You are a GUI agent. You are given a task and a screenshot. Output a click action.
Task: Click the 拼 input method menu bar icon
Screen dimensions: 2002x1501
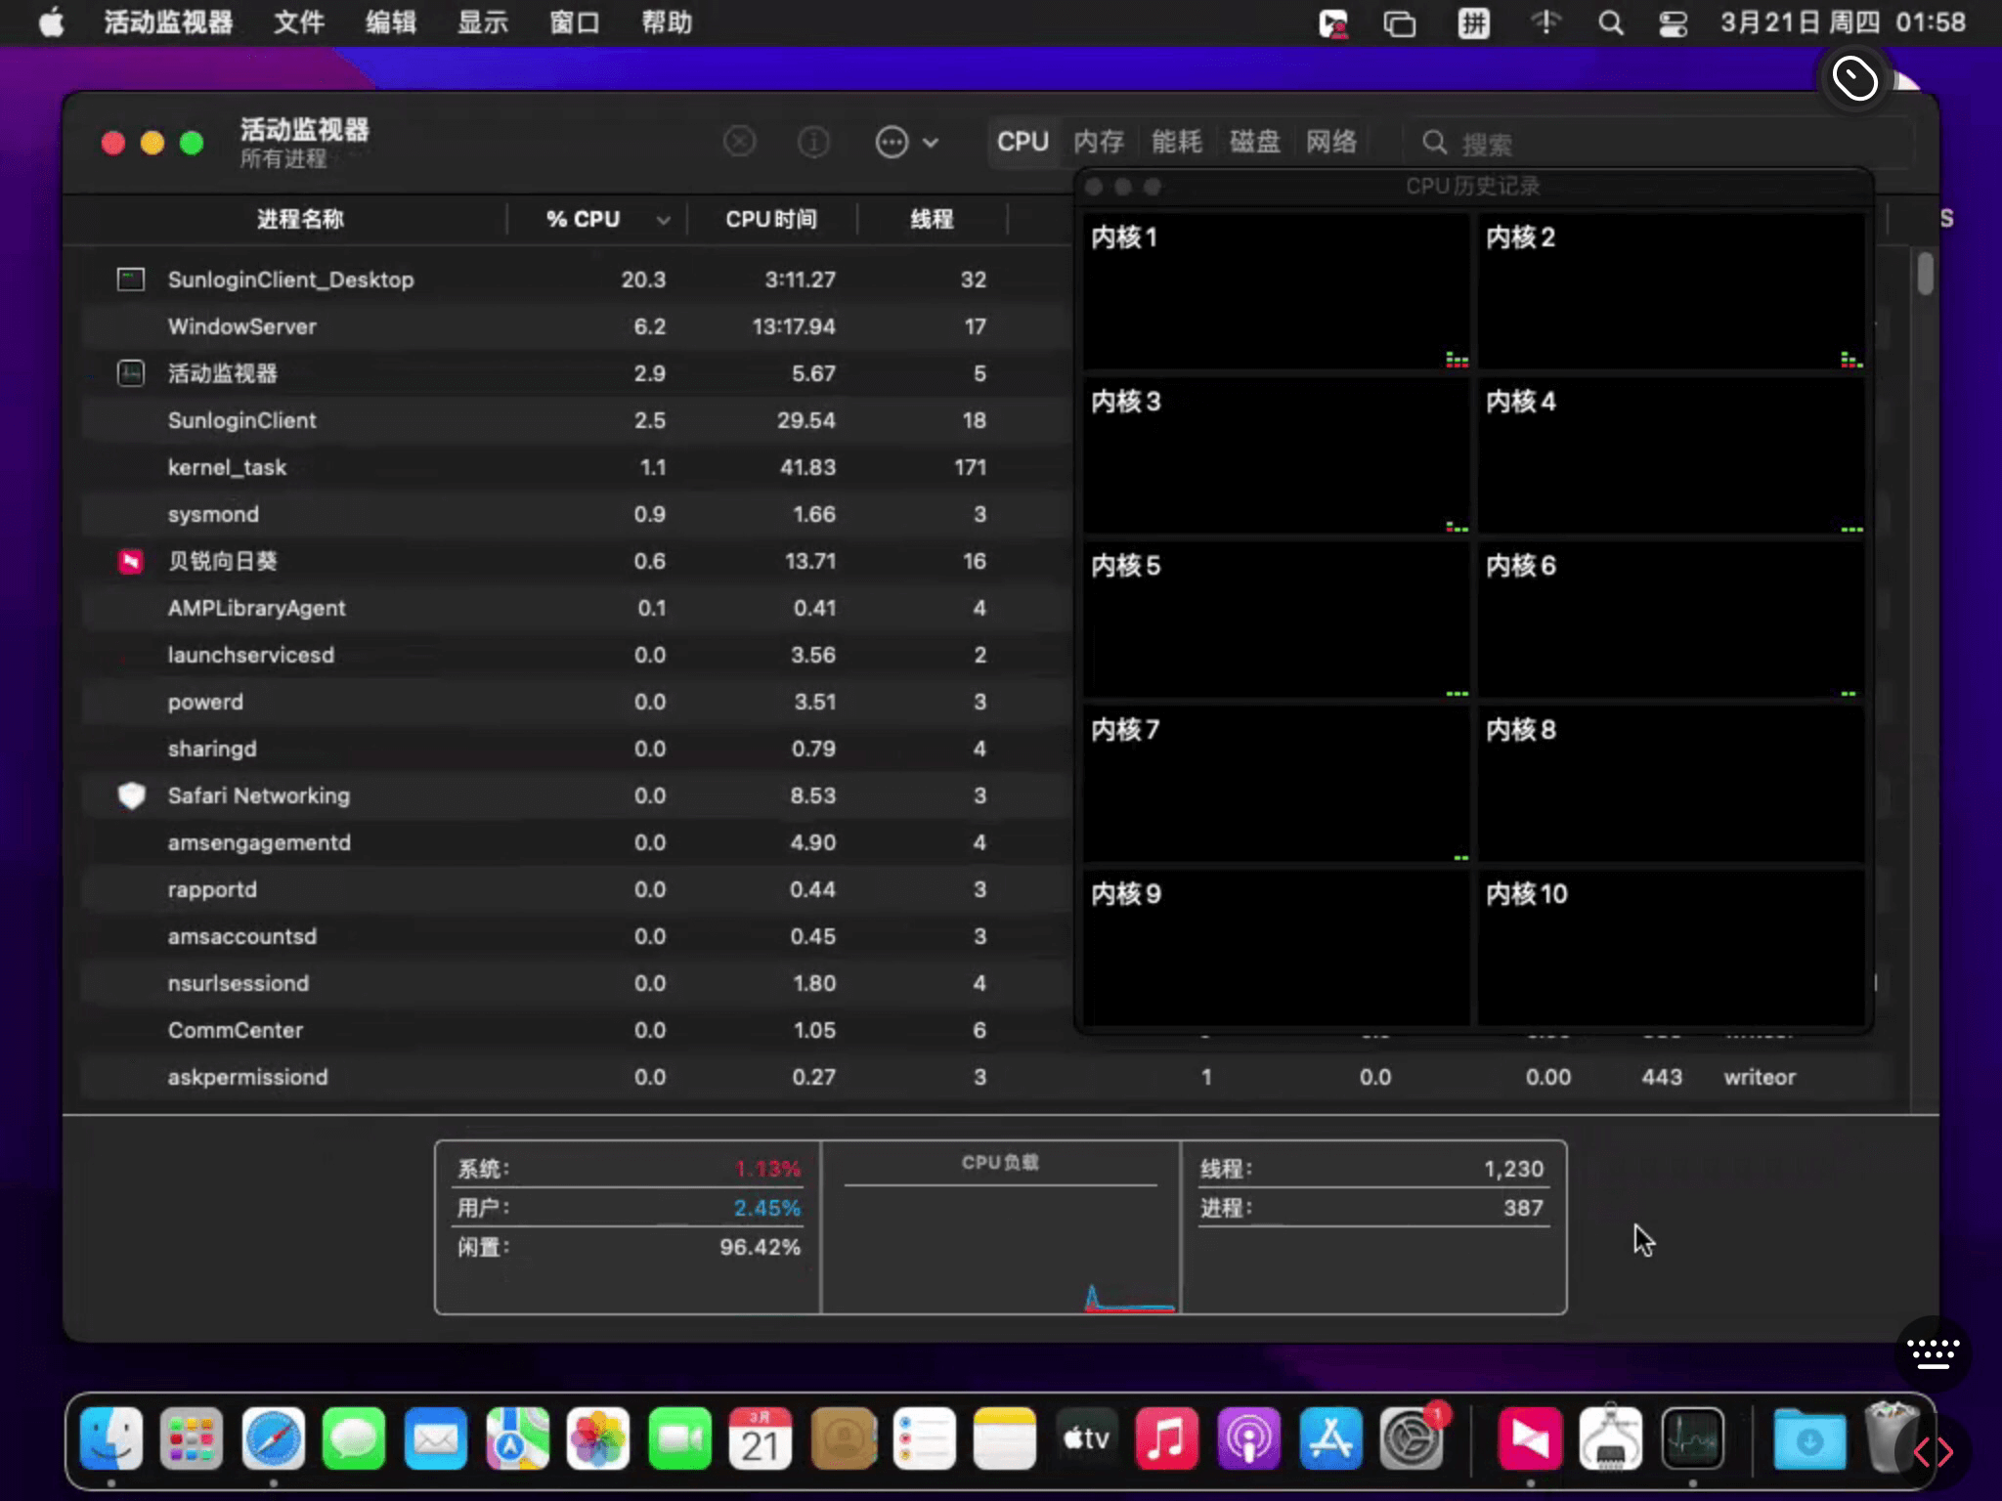pyautogui.click(x=1473, y=22)
